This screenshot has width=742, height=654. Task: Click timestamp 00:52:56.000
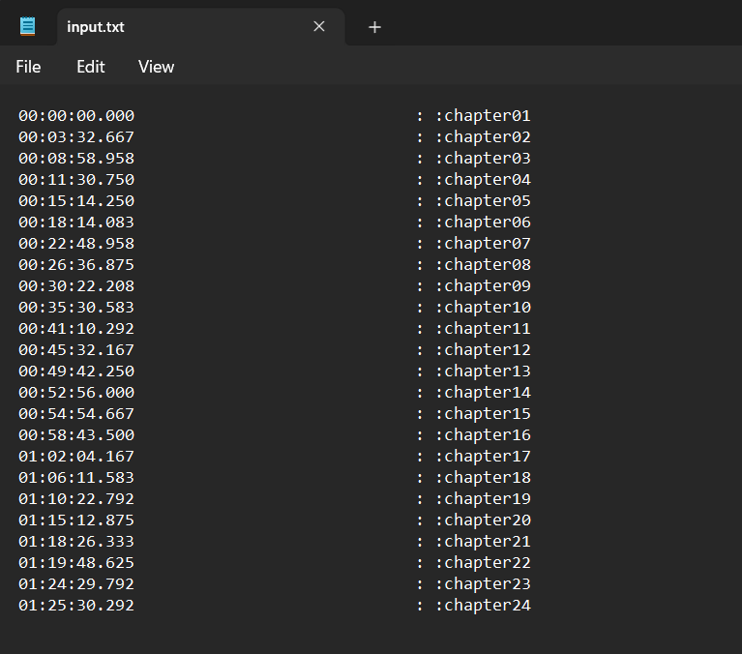click(76, 393)
